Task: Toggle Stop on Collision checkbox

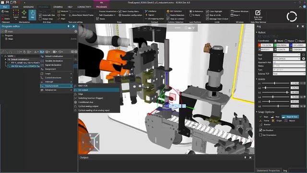Action: click(x=168, y=19)
